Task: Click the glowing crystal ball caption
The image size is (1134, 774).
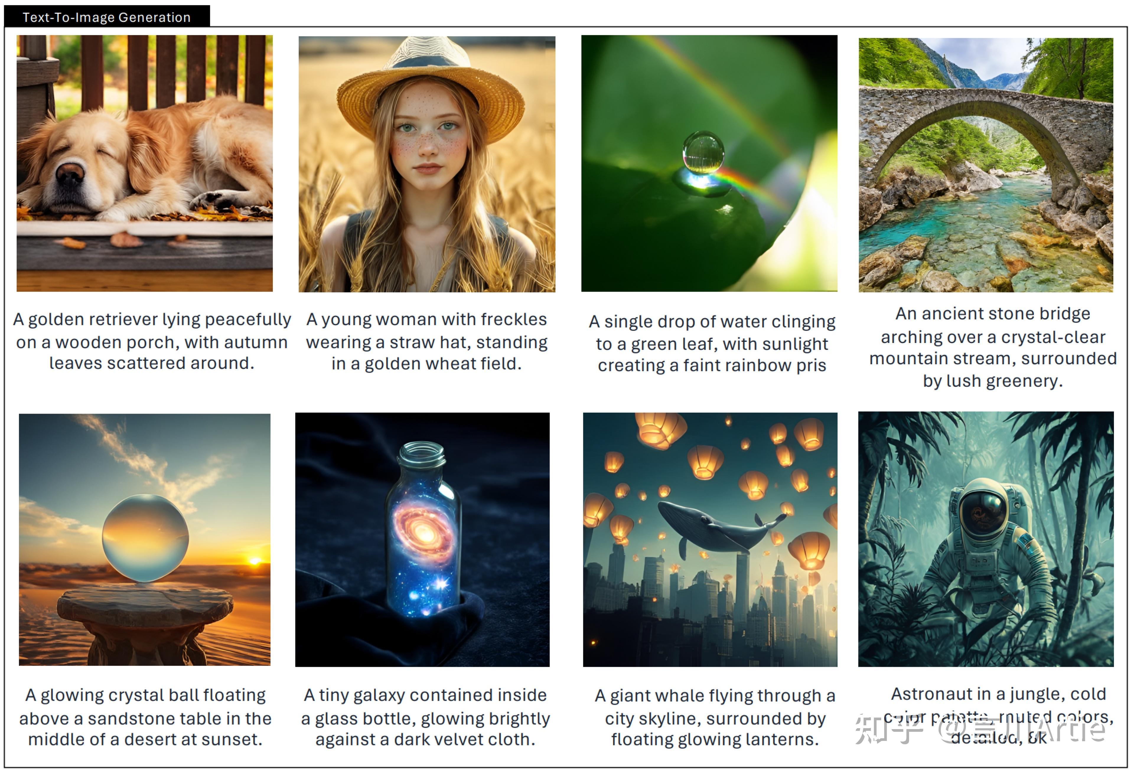Action: [x=145, y=717]
